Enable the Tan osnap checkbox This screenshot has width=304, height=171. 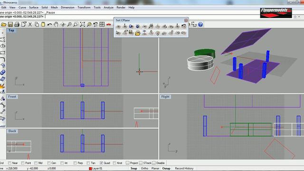tap(88, 163)
